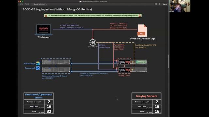Click the Elasticsearch logo icon
Image resolution: width=209 pixels, height=117 pixels.
[38, 63]
